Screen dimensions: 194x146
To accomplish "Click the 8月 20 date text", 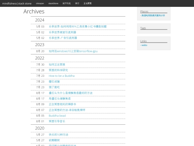I will tap(40, 51).
